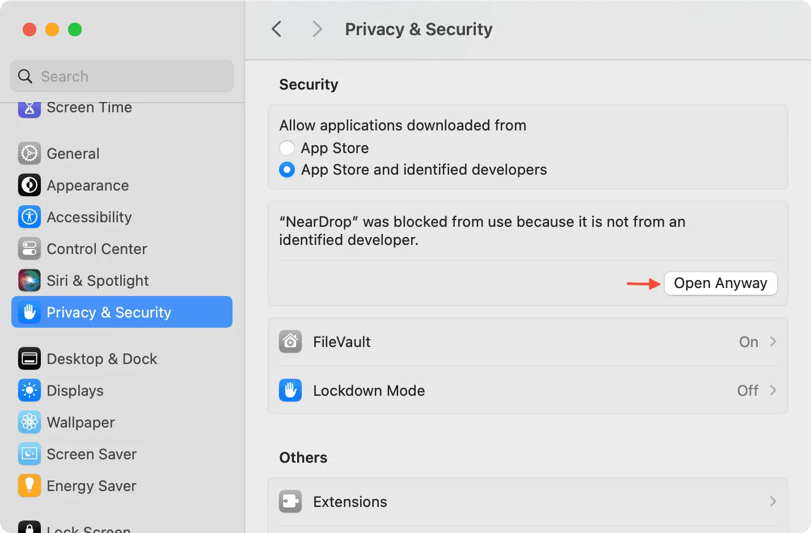Click the Lockdown Mode hand icon
Image resolution: width=811 pixels, height=533 pixels.
(x=290, y=390)
